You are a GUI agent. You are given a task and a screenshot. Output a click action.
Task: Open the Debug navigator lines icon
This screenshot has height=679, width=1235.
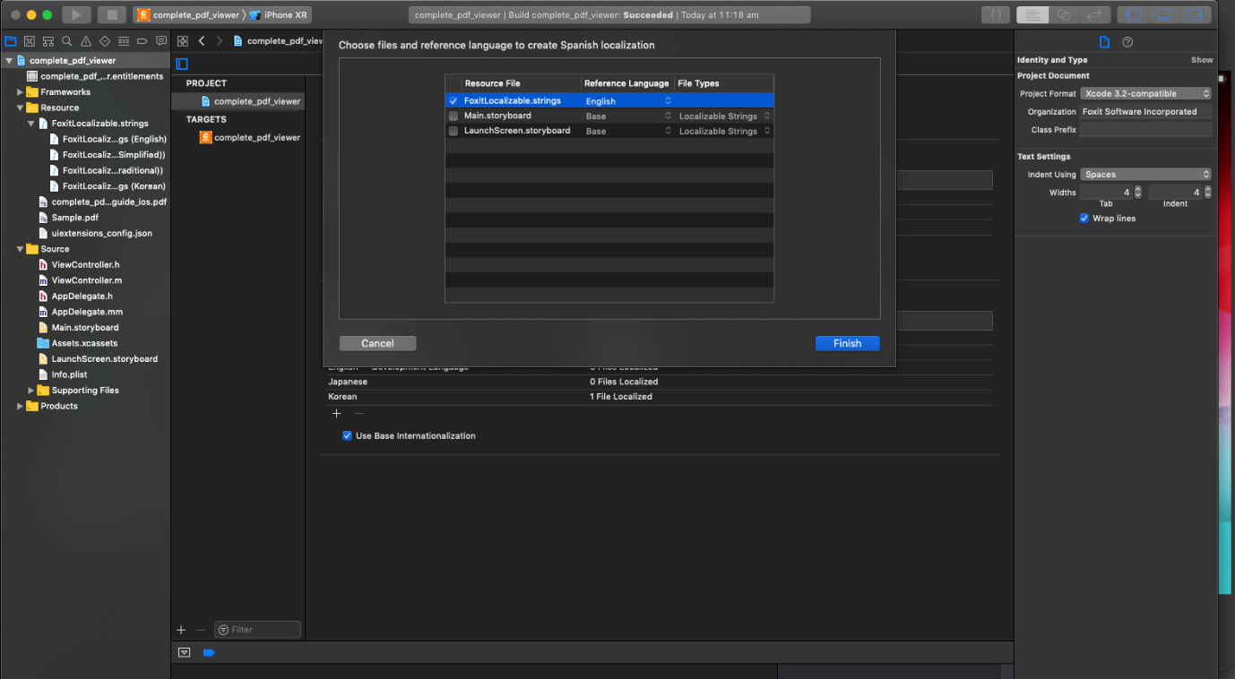click(x=124, y=41)
